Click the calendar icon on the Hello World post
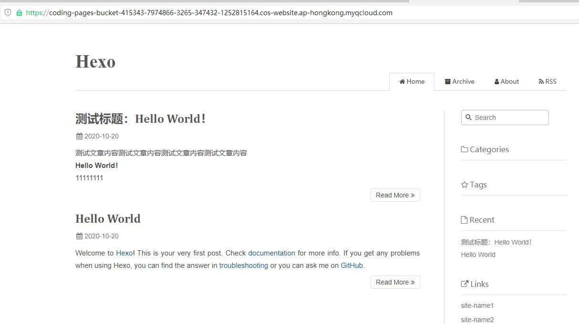The width and height of the screenshot is (579, 324). pos(79,236)
